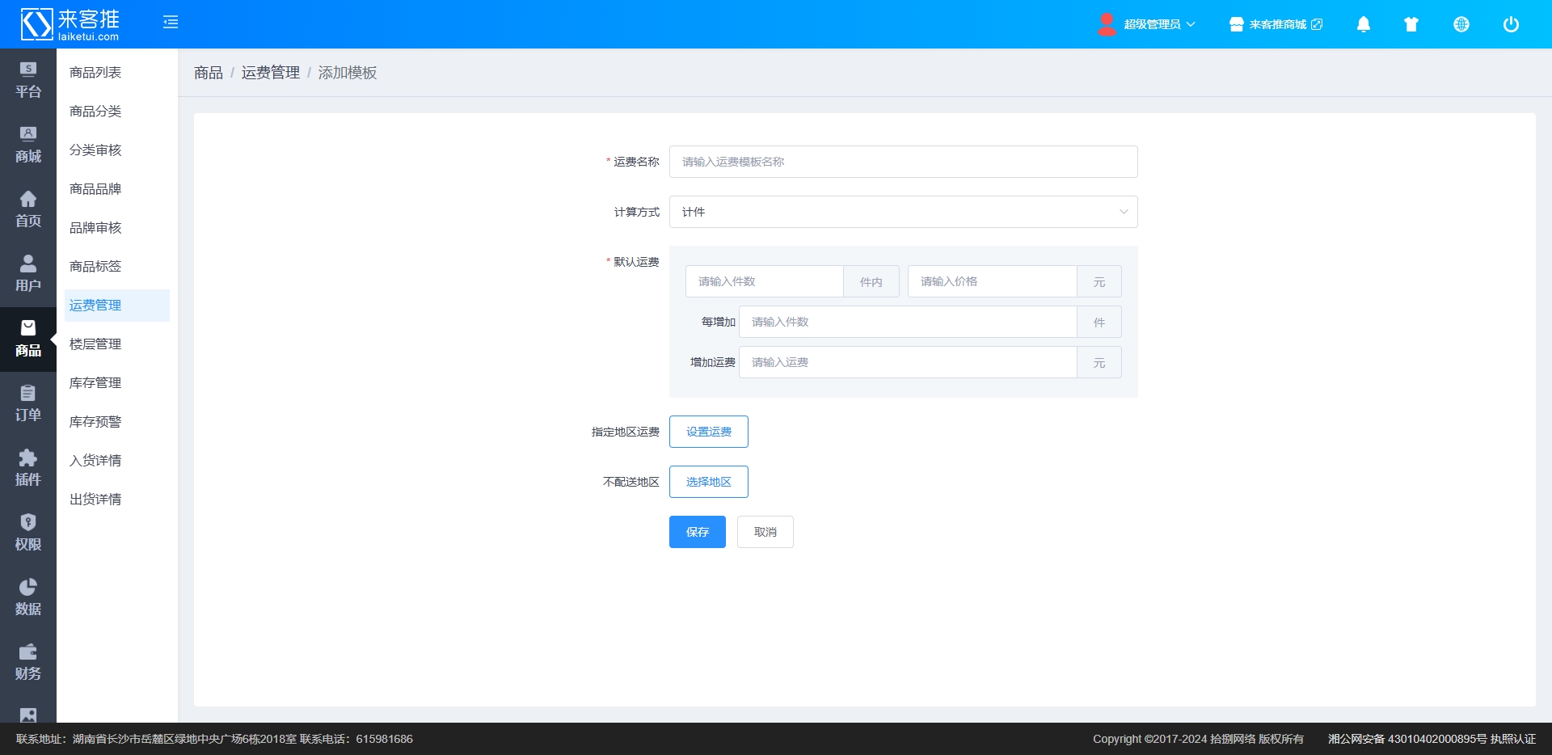Click the T-shirt theme icon

pos(1411,24)
